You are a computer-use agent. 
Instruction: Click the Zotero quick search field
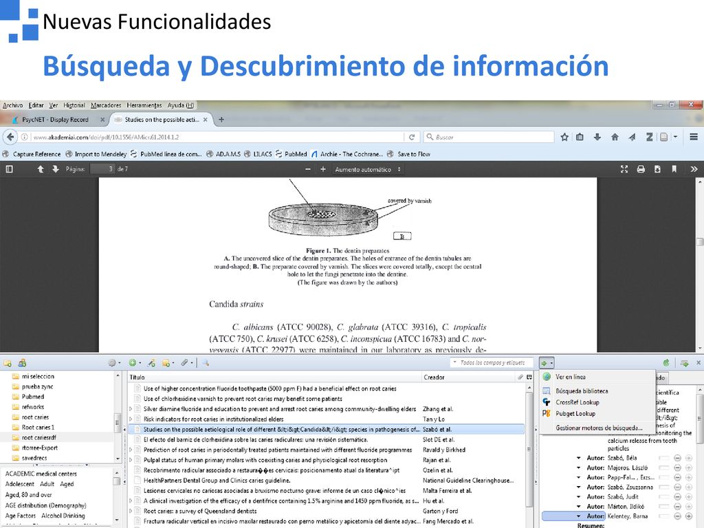coord(492,362)
